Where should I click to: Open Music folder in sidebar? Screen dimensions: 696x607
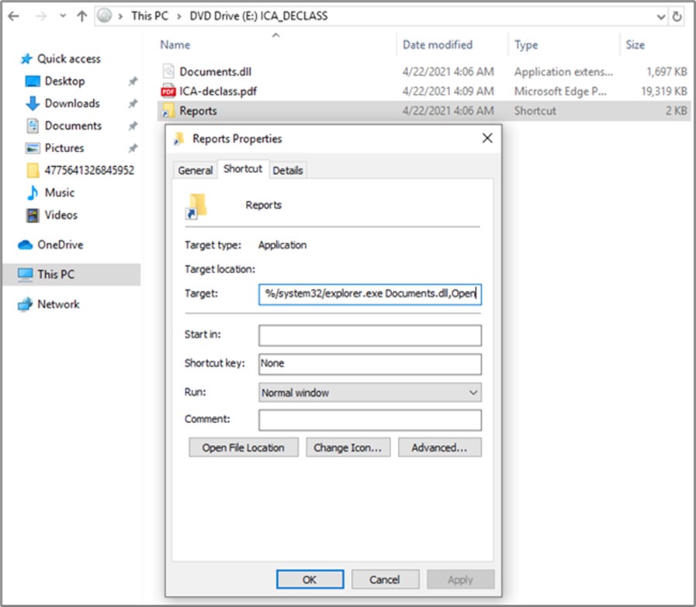click(x=59, y=193)
